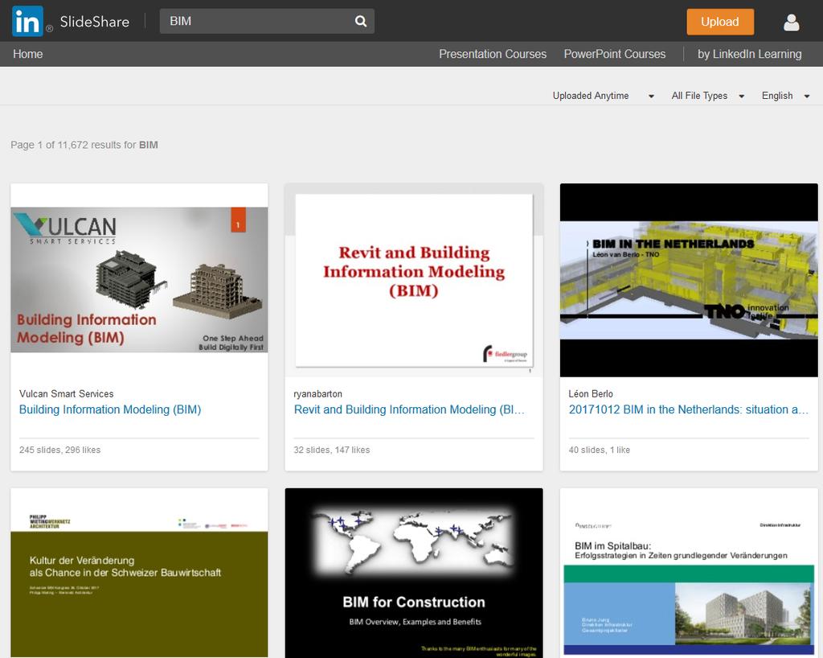Go to the Home menu item
823x658 pixels.
click(x=28, y=54)
